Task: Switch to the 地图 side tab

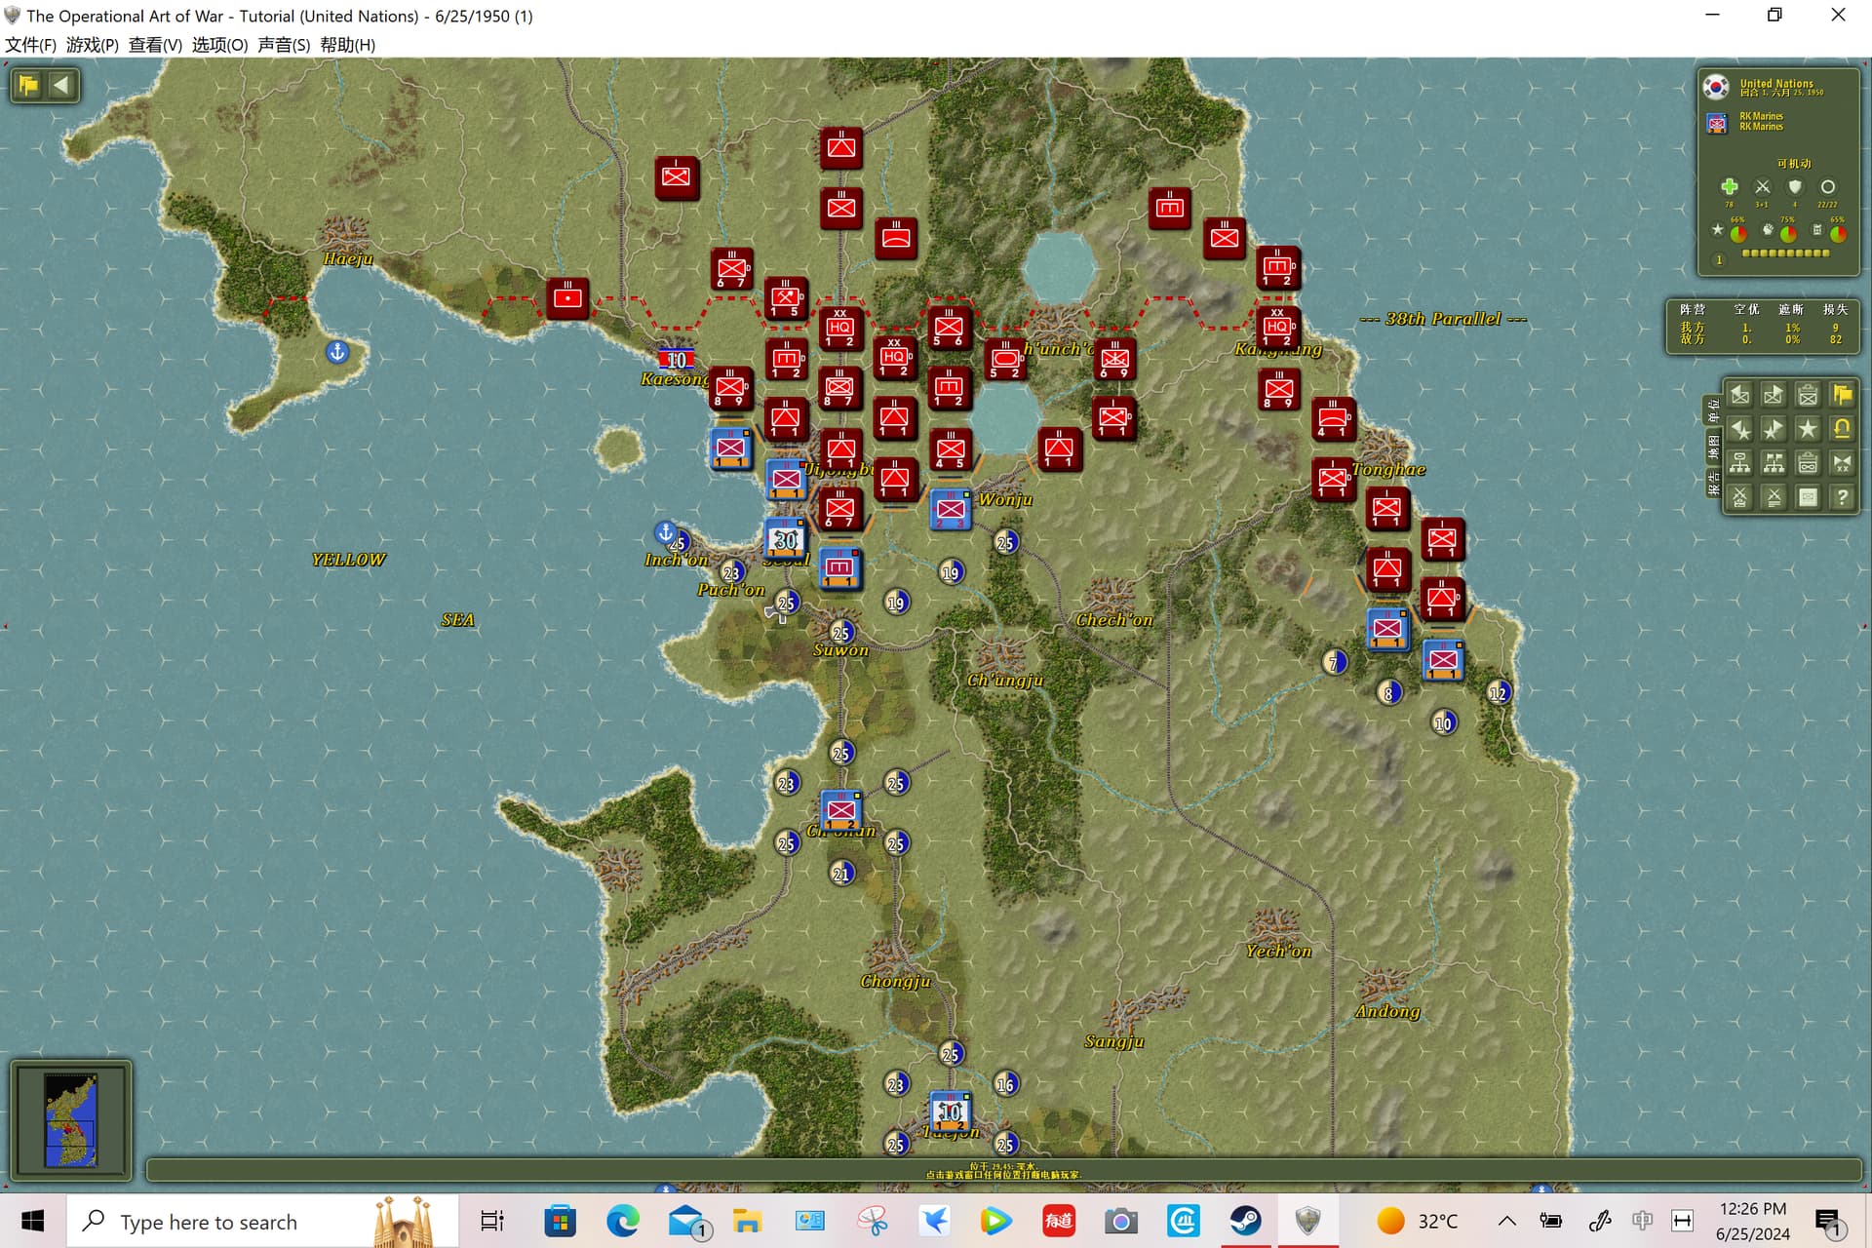Action: pyautogui.click(x=1713, y=447)
